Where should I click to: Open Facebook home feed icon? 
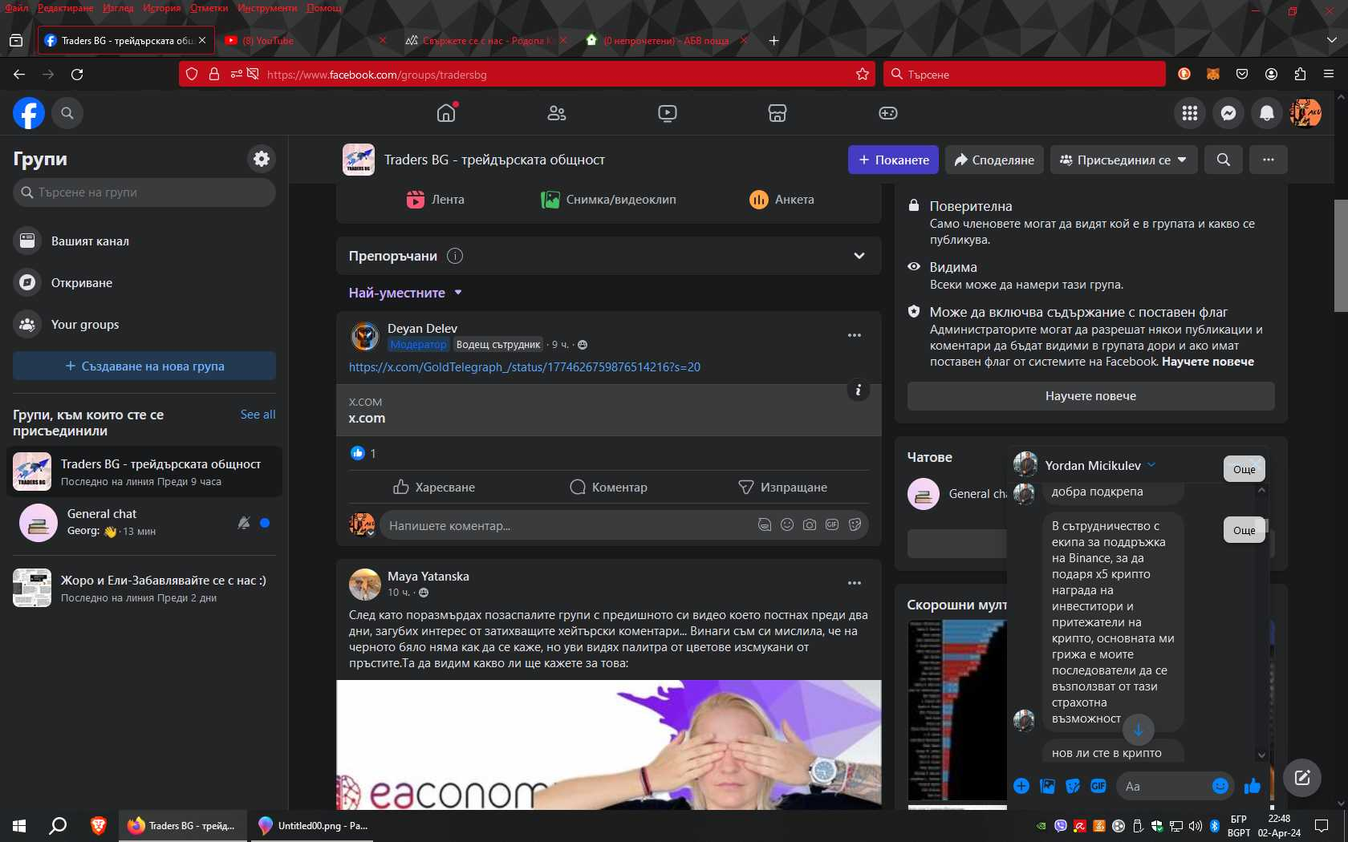tap(446, 113)
